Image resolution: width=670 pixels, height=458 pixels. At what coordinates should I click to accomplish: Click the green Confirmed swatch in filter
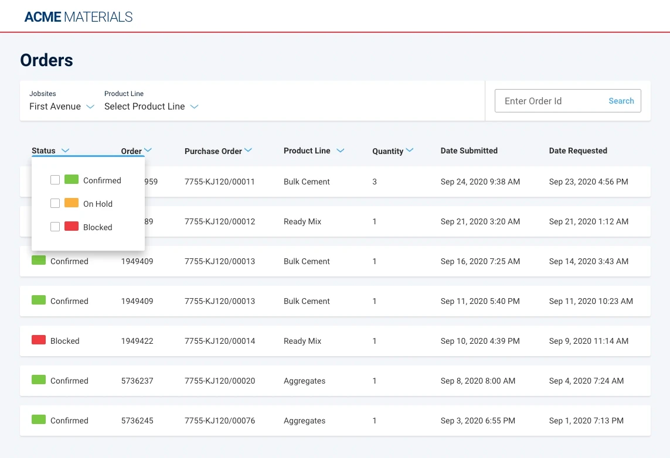pos(72,179)
